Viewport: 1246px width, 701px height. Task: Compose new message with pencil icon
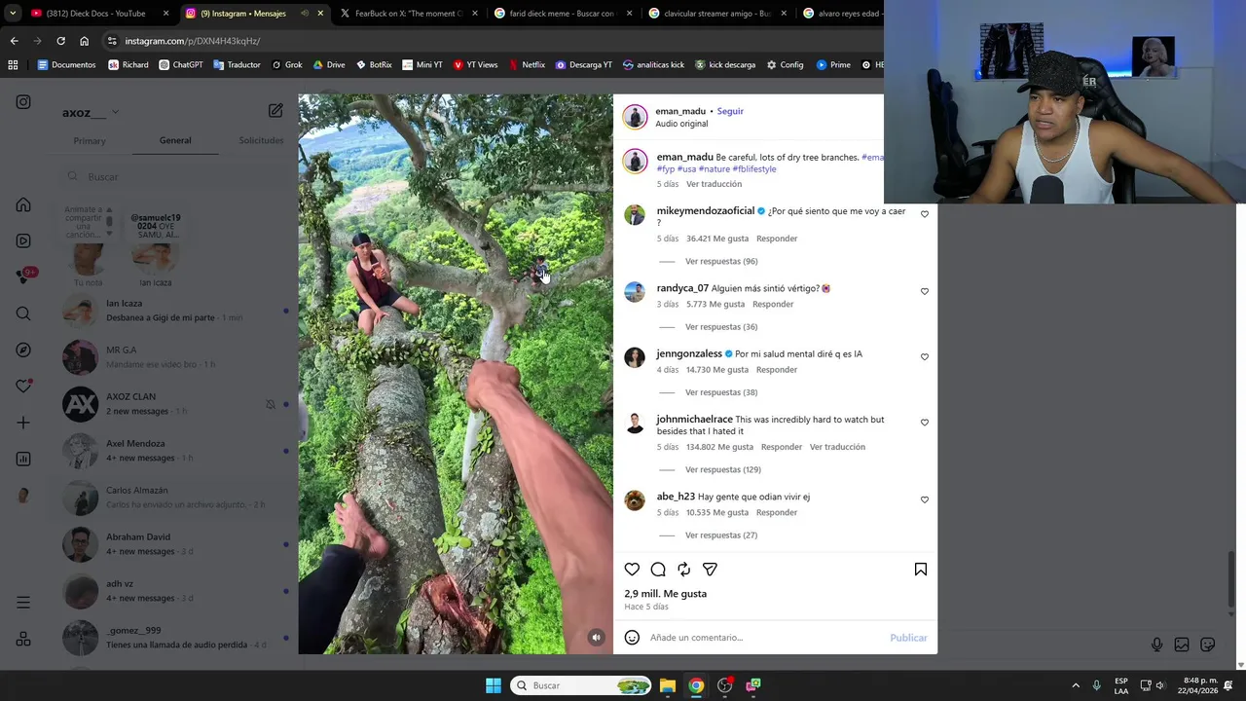point(275,111)
